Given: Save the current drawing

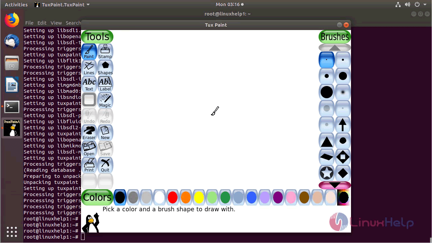Looking at the screenshot, I should pyautogui.click(x=105, y=148).
